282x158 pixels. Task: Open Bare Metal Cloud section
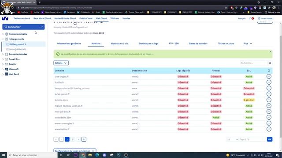coord(42,18)
